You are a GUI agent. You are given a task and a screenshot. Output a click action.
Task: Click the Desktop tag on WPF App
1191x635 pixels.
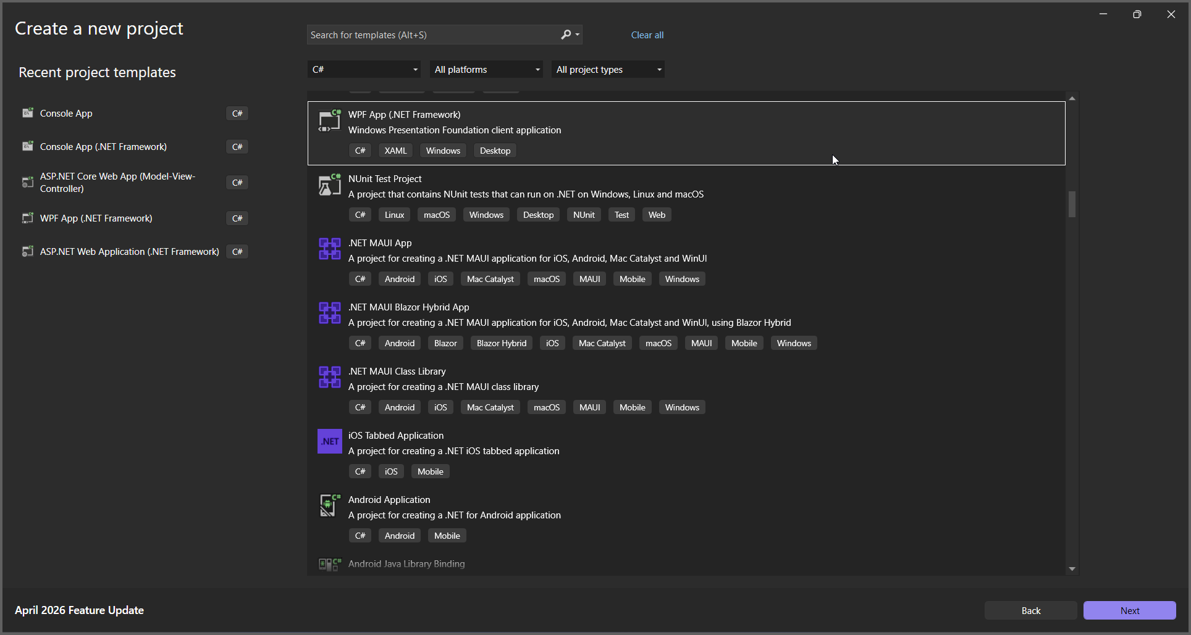click(495, 151)
